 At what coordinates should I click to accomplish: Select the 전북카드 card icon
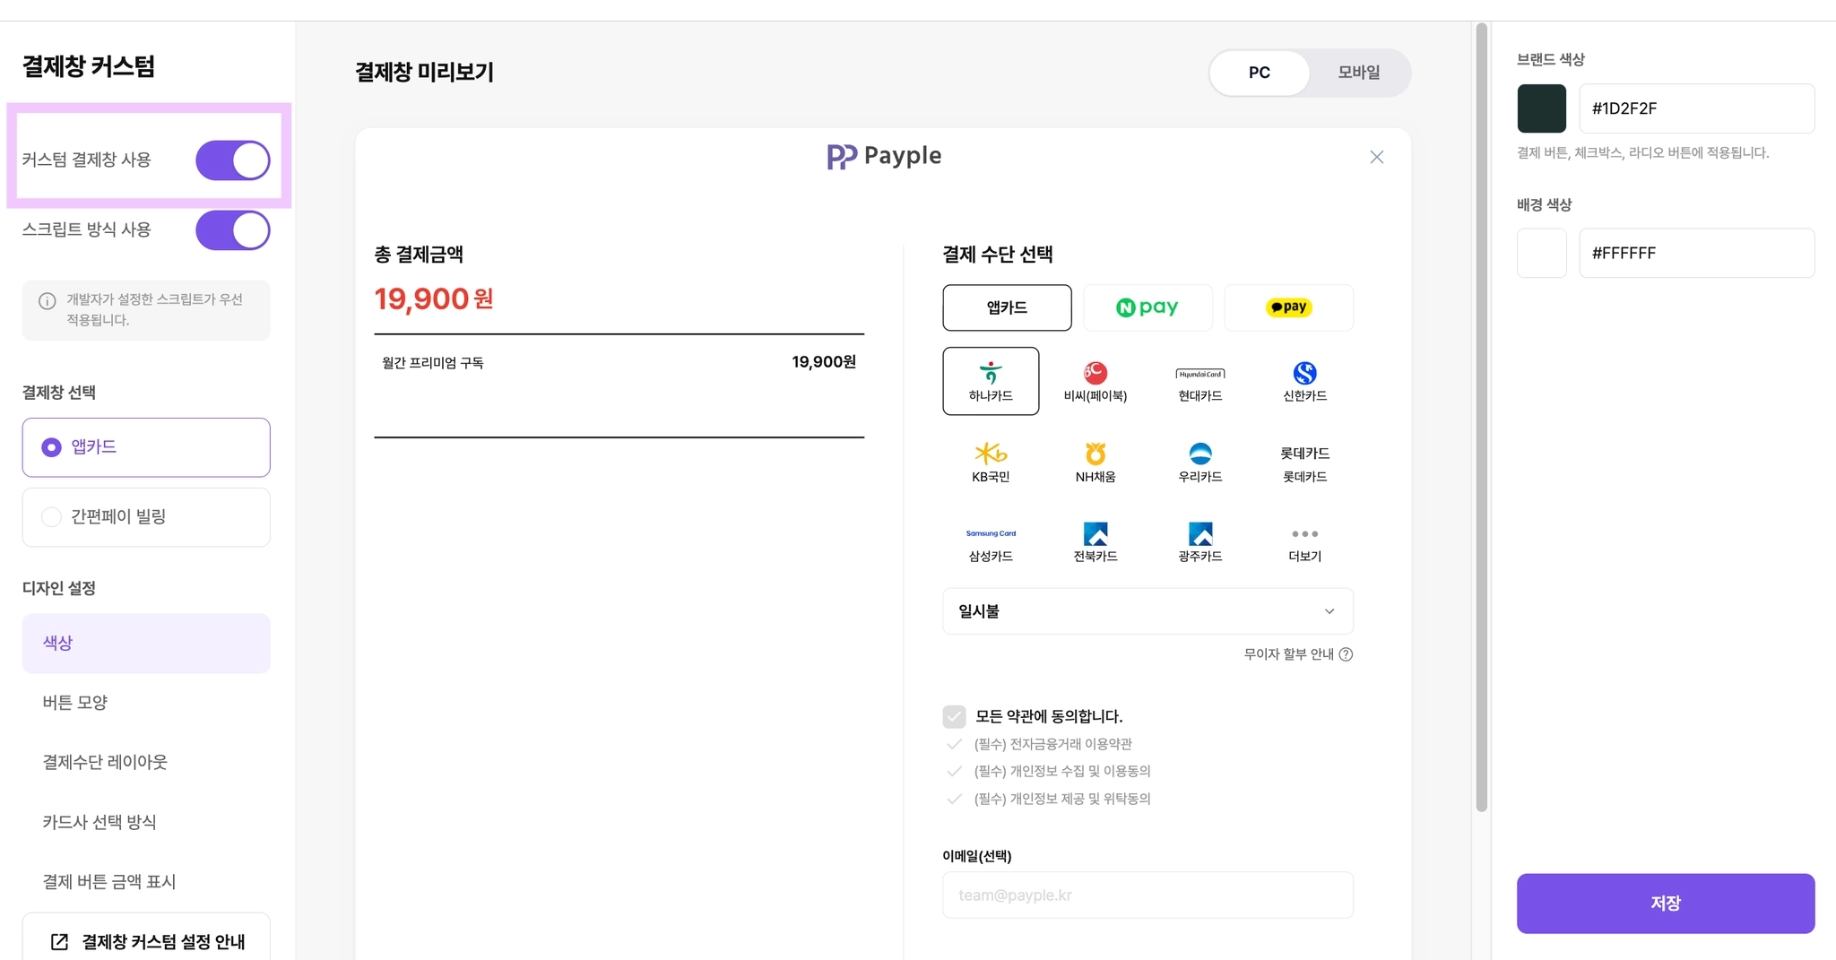[x=1096, y=541]
